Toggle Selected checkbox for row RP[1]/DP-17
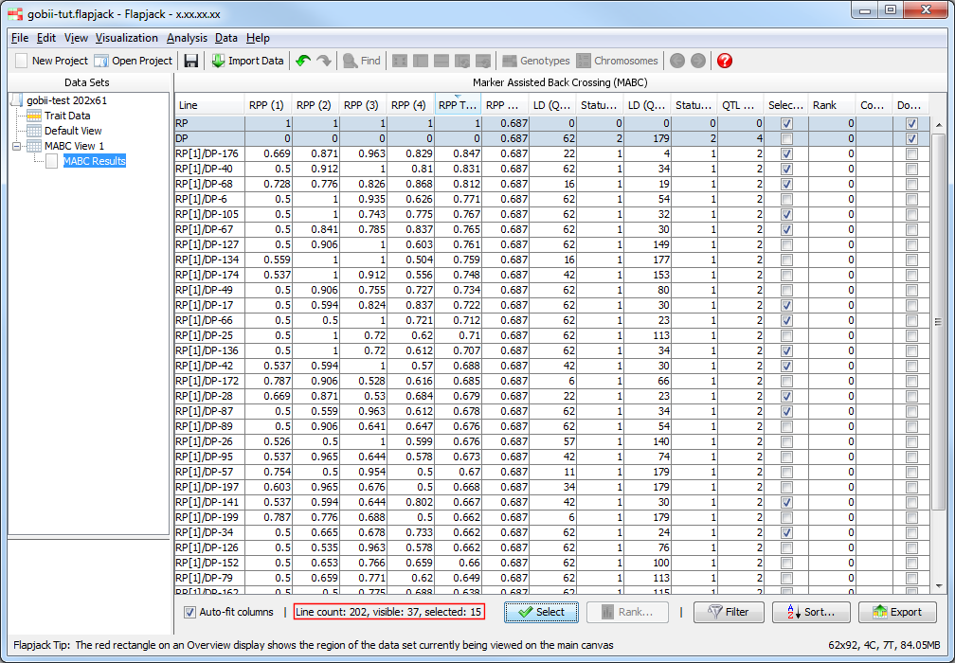The width and height of the screenshot is (955, 663). point(787,305)
